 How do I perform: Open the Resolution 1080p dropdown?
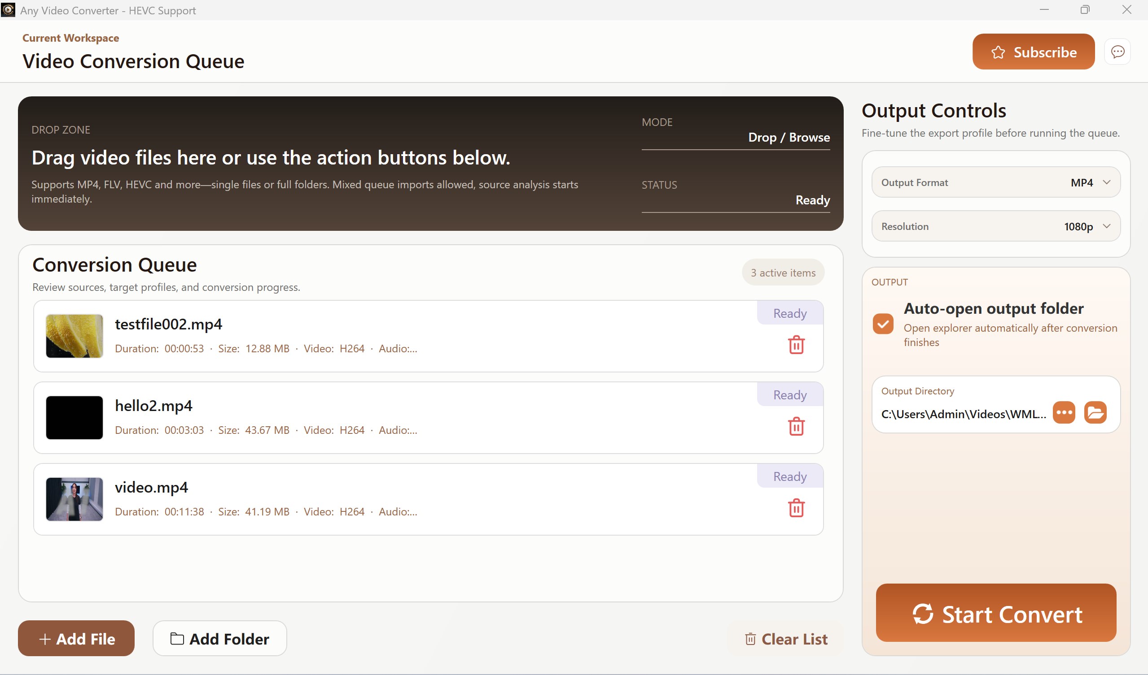click(996, 226)
